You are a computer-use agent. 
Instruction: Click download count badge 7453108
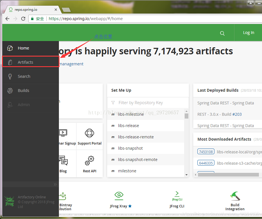[x=206, y=152]
